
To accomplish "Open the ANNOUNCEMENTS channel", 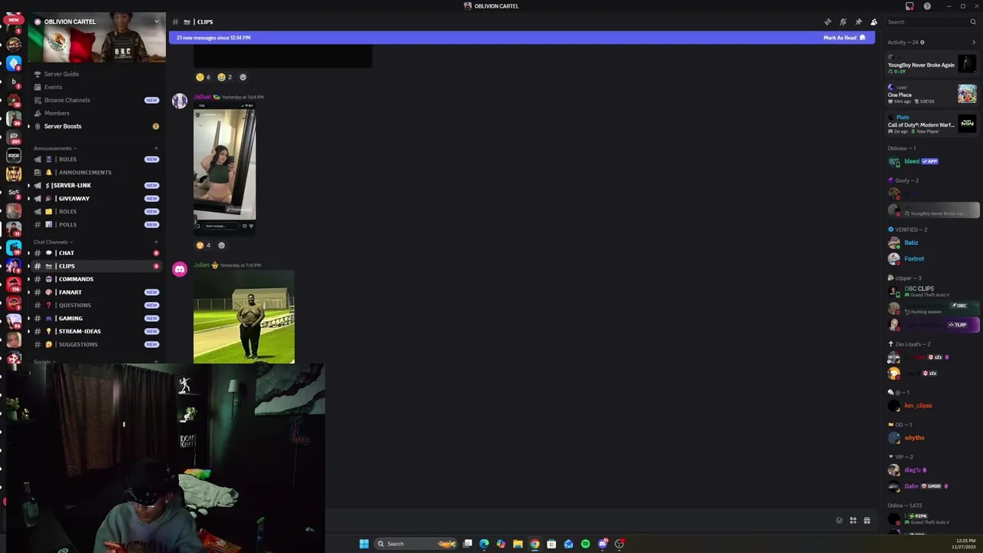I will pos(97,172).
